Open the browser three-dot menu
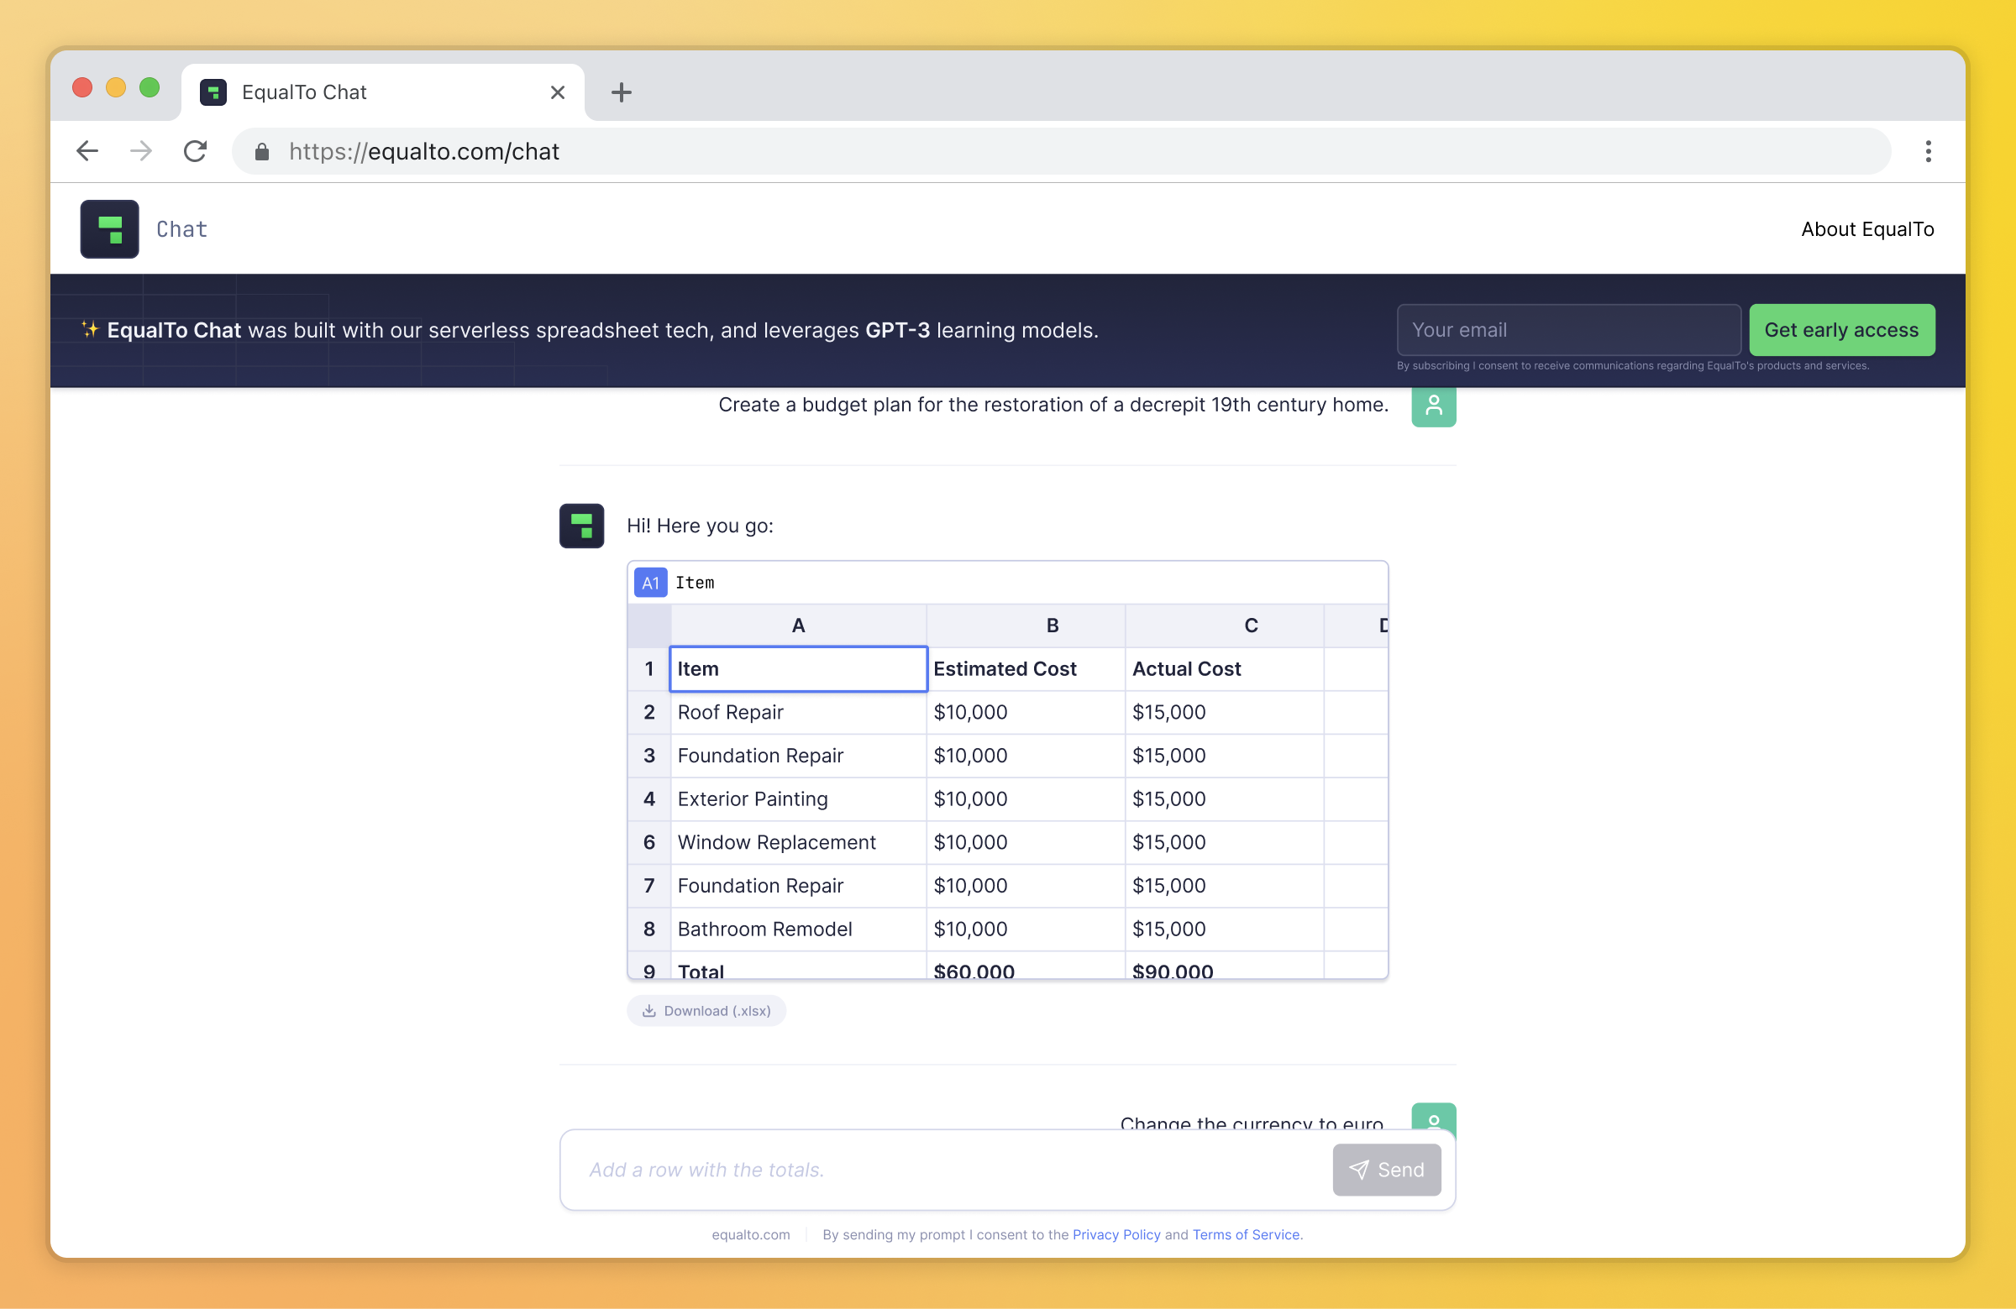Screen dimensions: 2016x1309 [x=1928, y=152]
